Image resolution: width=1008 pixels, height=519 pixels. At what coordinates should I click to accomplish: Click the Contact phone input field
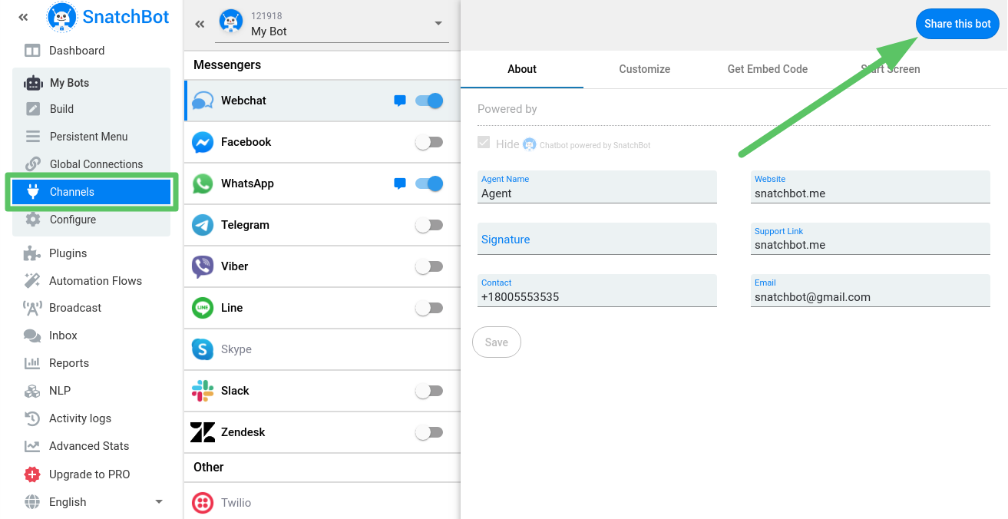coord(597,291)
